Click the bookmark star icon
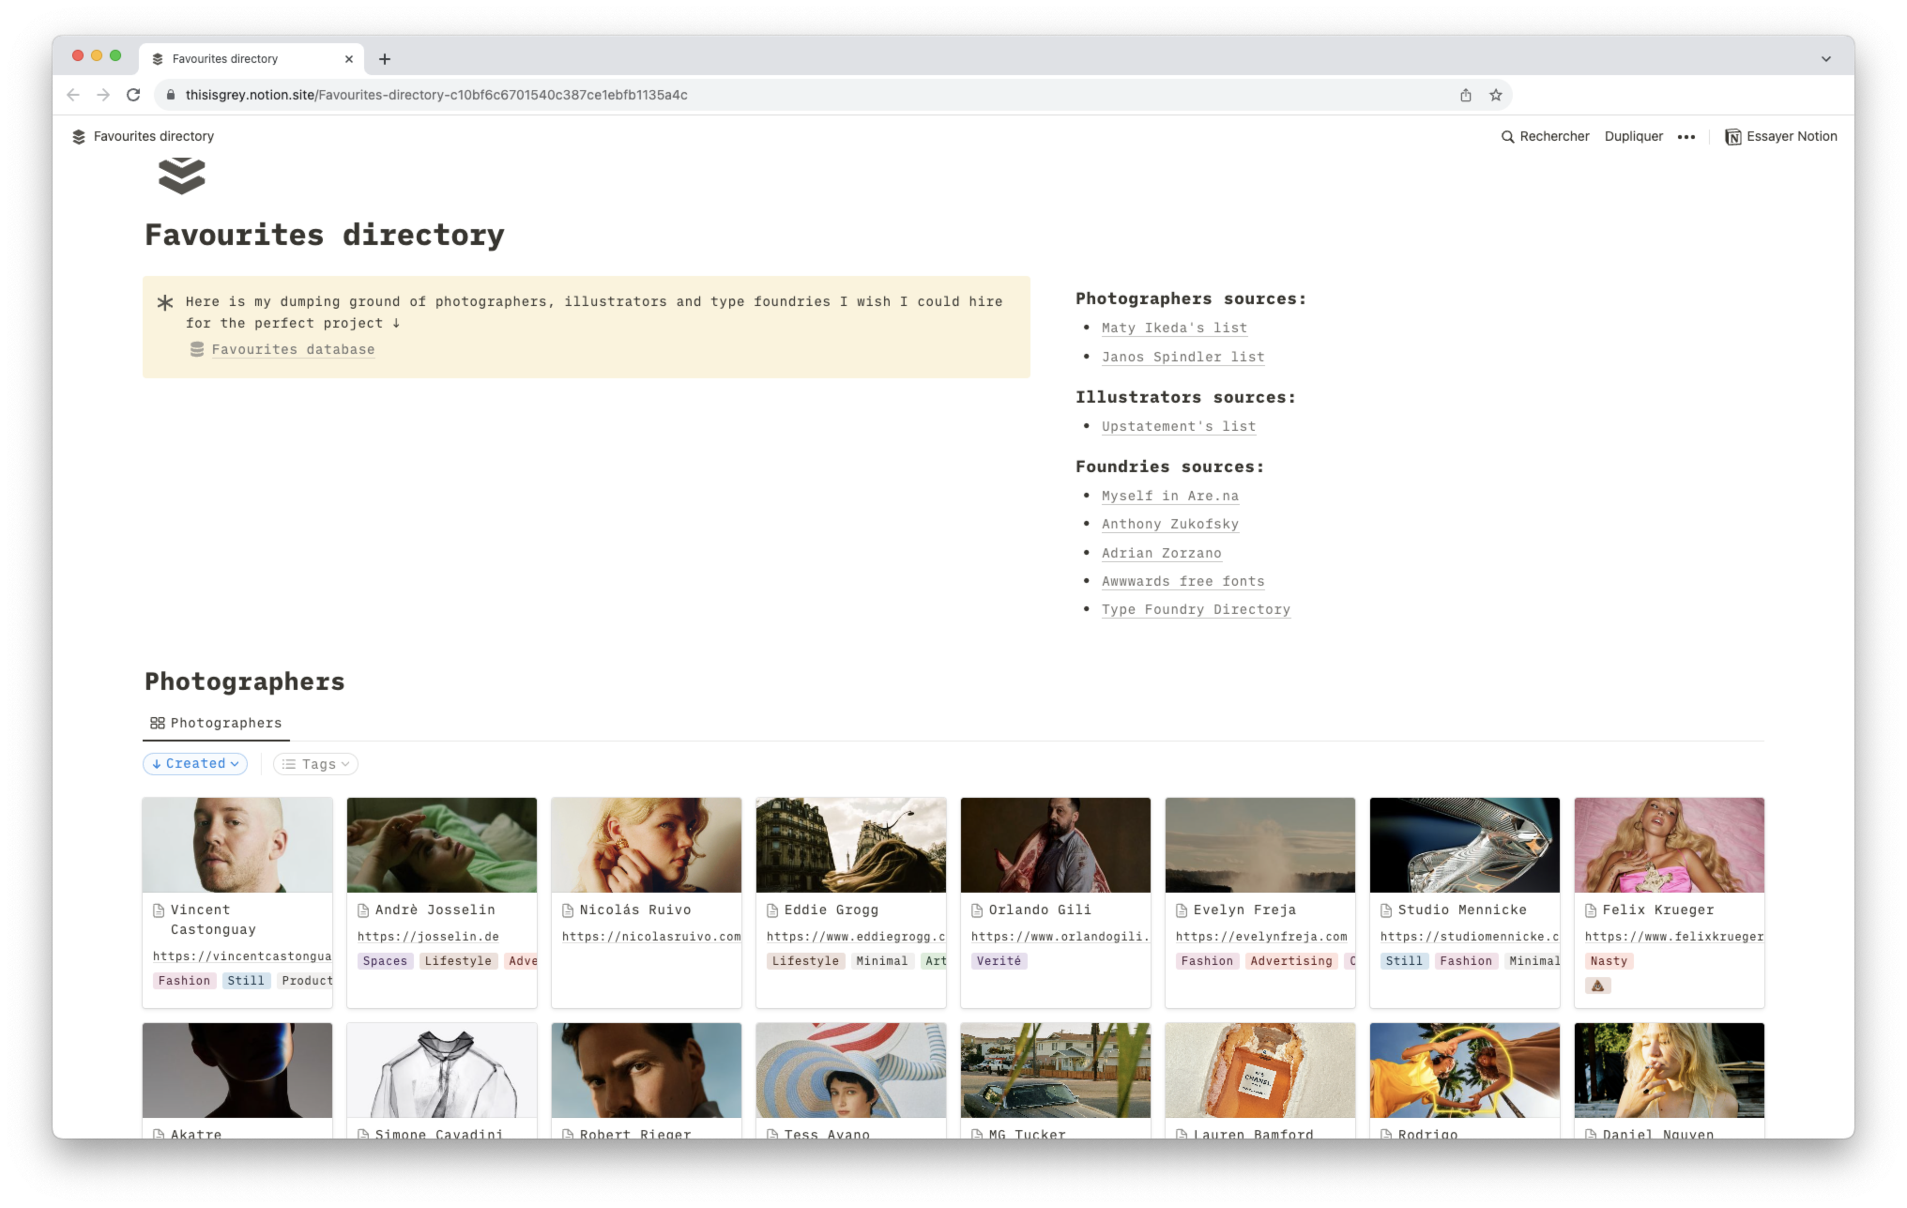Viewport: 1907px width, 1208px height. pyautogui.click(x=1495, y=95)
